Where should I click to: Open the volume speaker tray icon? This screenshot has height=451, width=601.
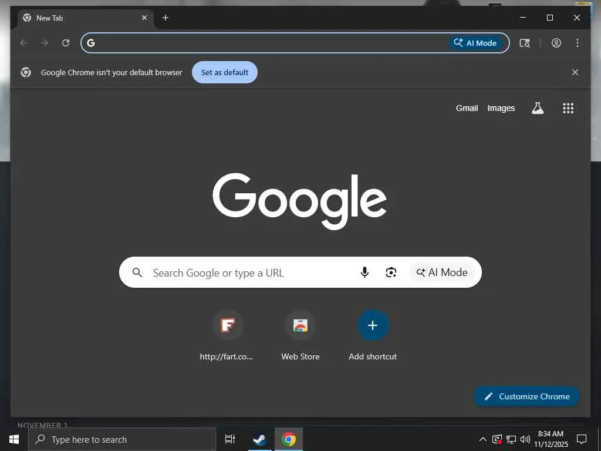525,439
